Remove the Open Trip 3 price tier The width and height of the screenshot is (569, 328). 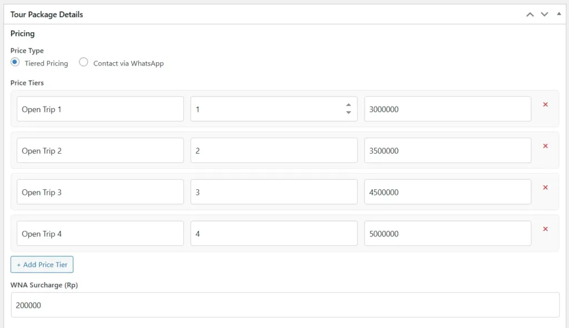[545, 188]
